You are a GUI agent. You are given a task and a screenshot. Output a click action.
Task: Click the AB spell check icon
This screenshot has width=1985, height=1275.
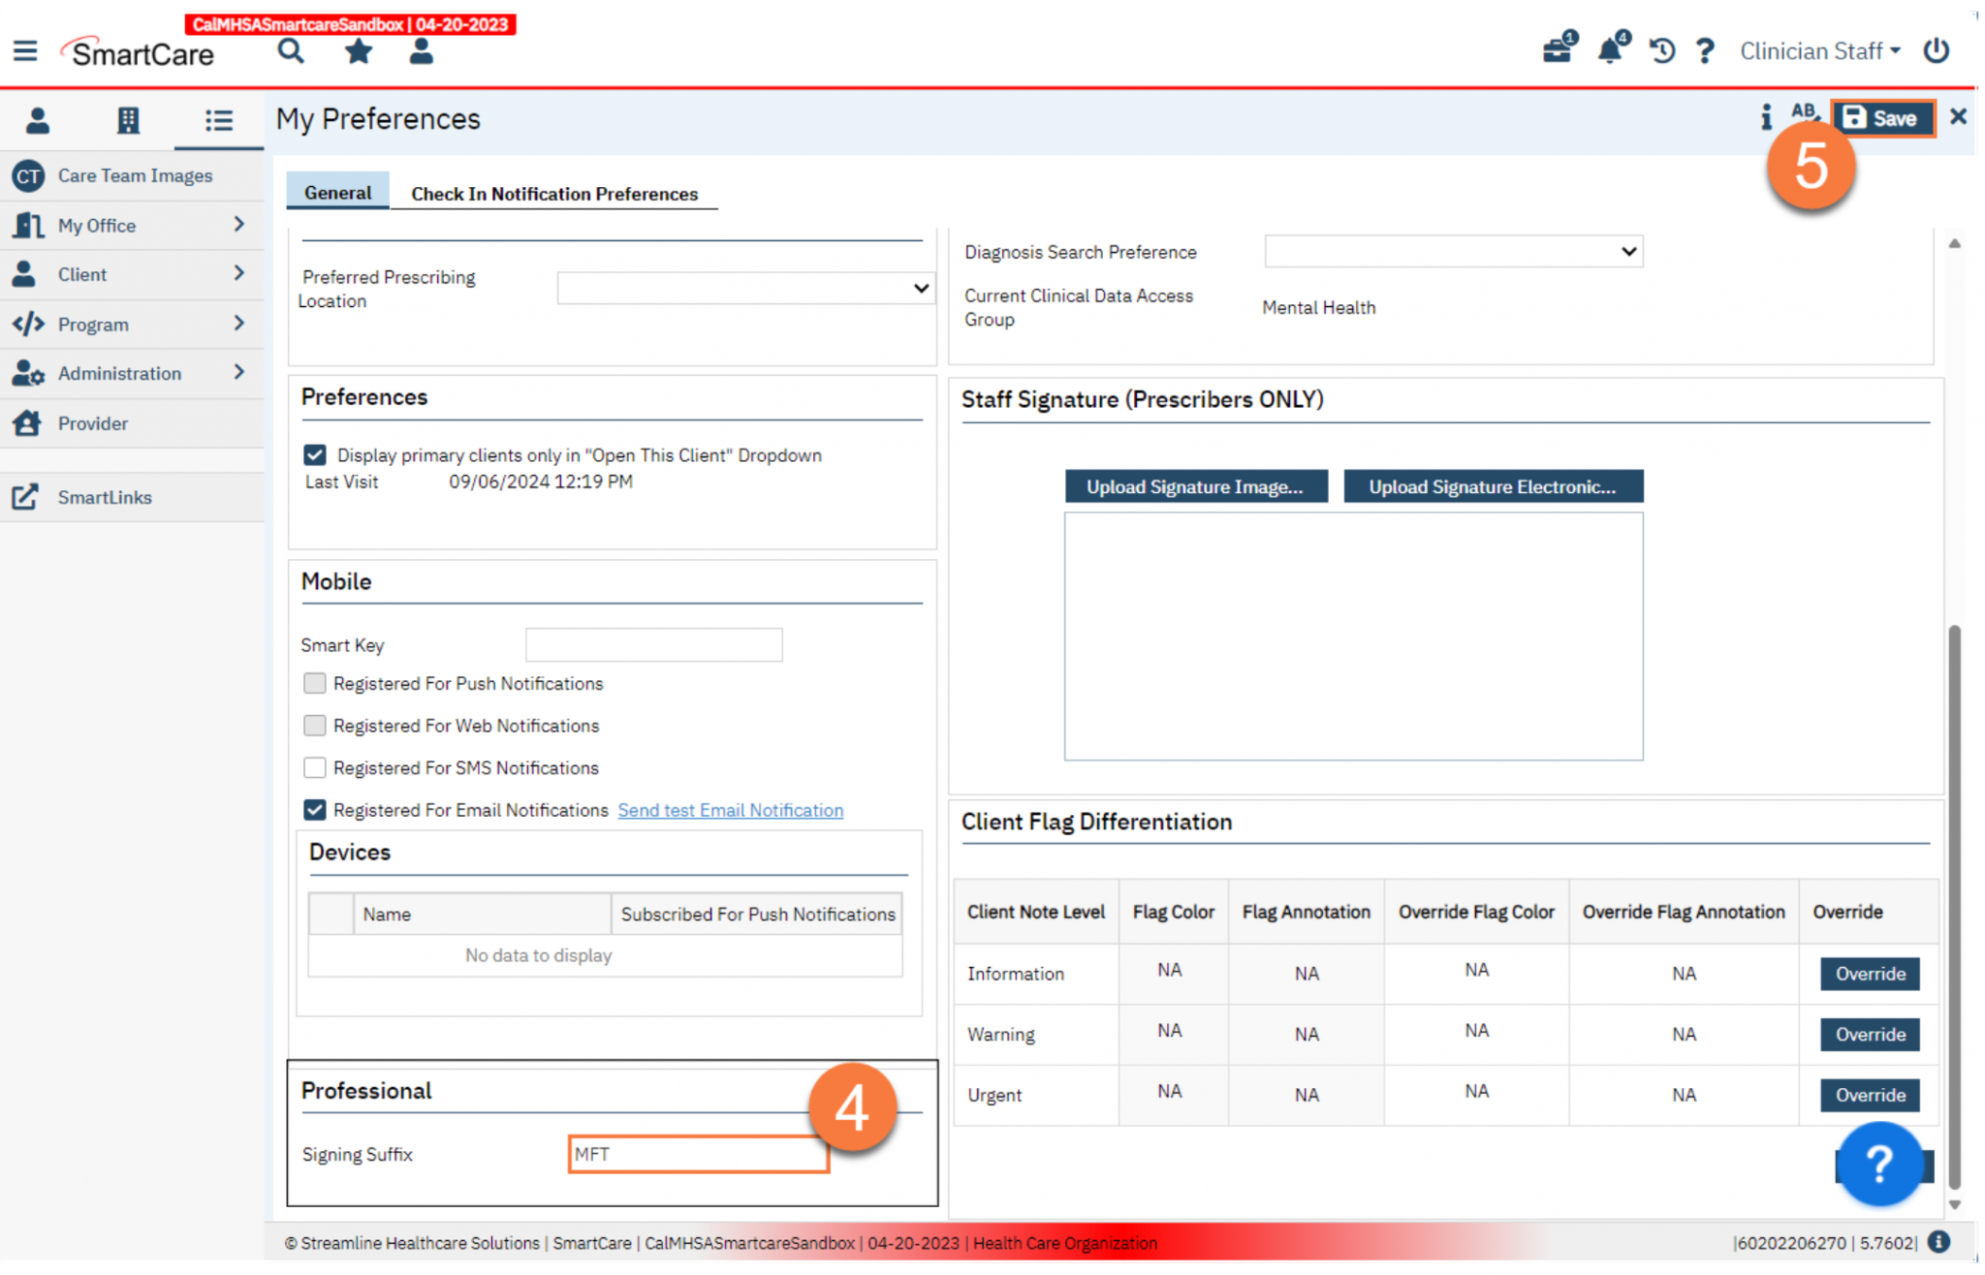coord(1804,112)
